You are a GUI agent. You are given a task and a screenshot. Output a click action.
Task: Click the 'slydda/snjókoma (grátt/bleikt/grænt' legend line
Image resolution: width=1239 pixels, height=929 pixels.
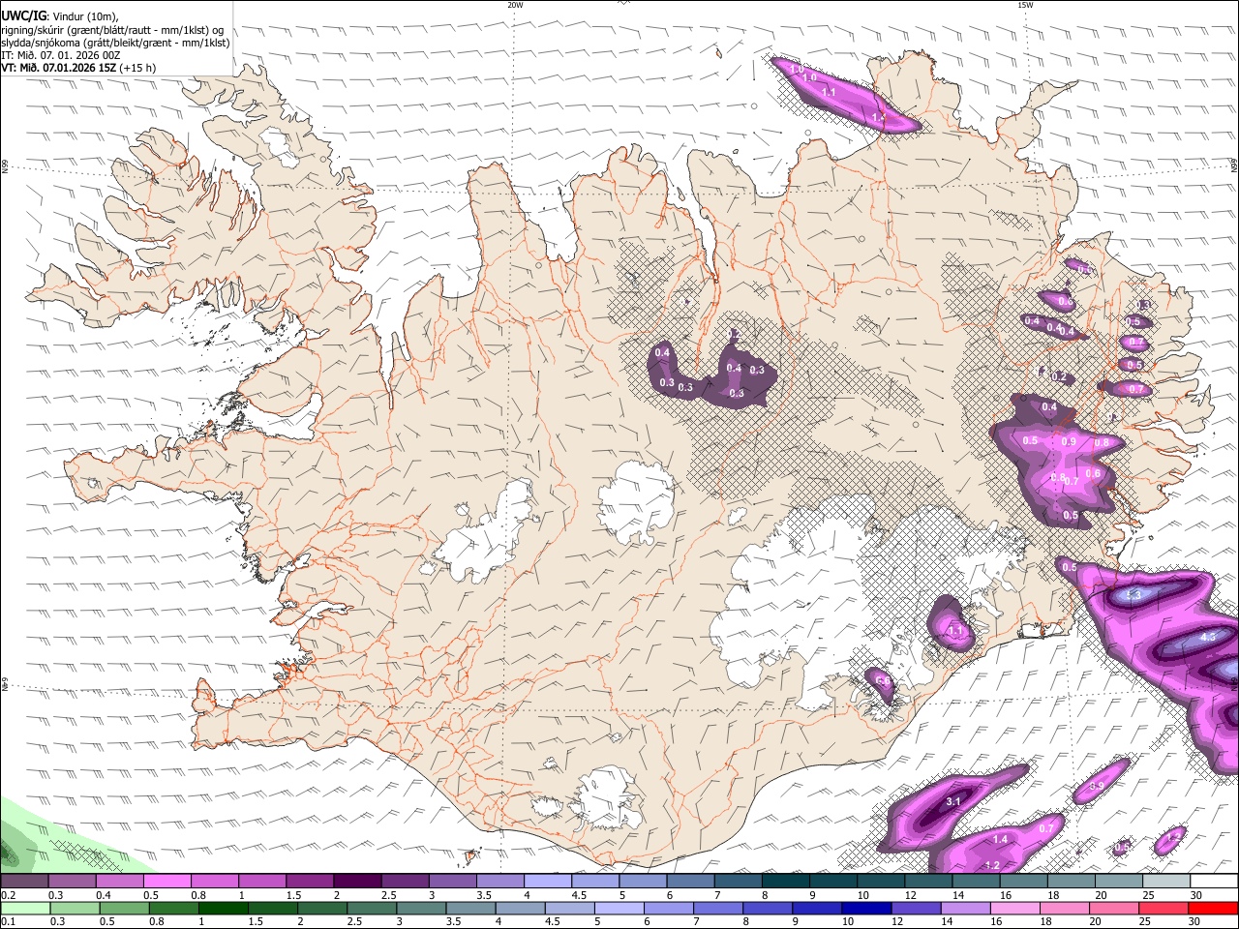[115, 43]
